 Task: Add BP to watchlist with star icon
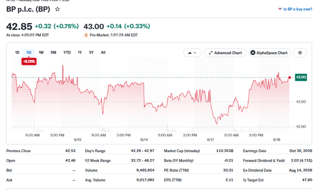58,9
